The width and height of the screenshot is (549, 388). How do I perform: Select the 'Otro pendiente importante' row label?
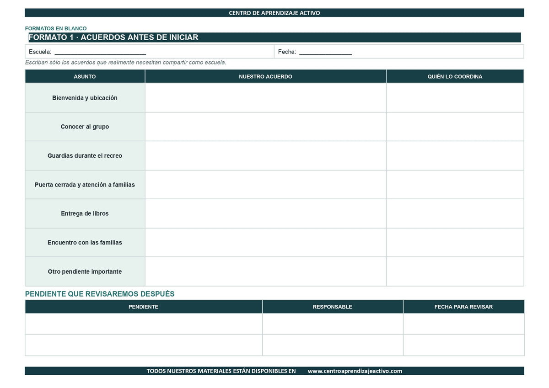pos(85,271)
